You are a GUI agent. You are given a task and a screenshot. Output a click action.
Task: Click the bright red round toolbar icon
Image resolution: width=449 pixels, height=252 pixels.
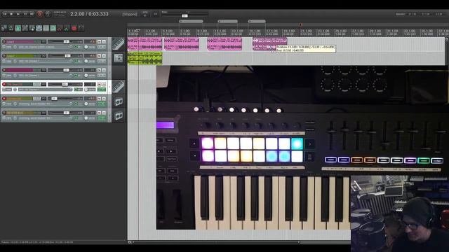click(x=74, y=28)
